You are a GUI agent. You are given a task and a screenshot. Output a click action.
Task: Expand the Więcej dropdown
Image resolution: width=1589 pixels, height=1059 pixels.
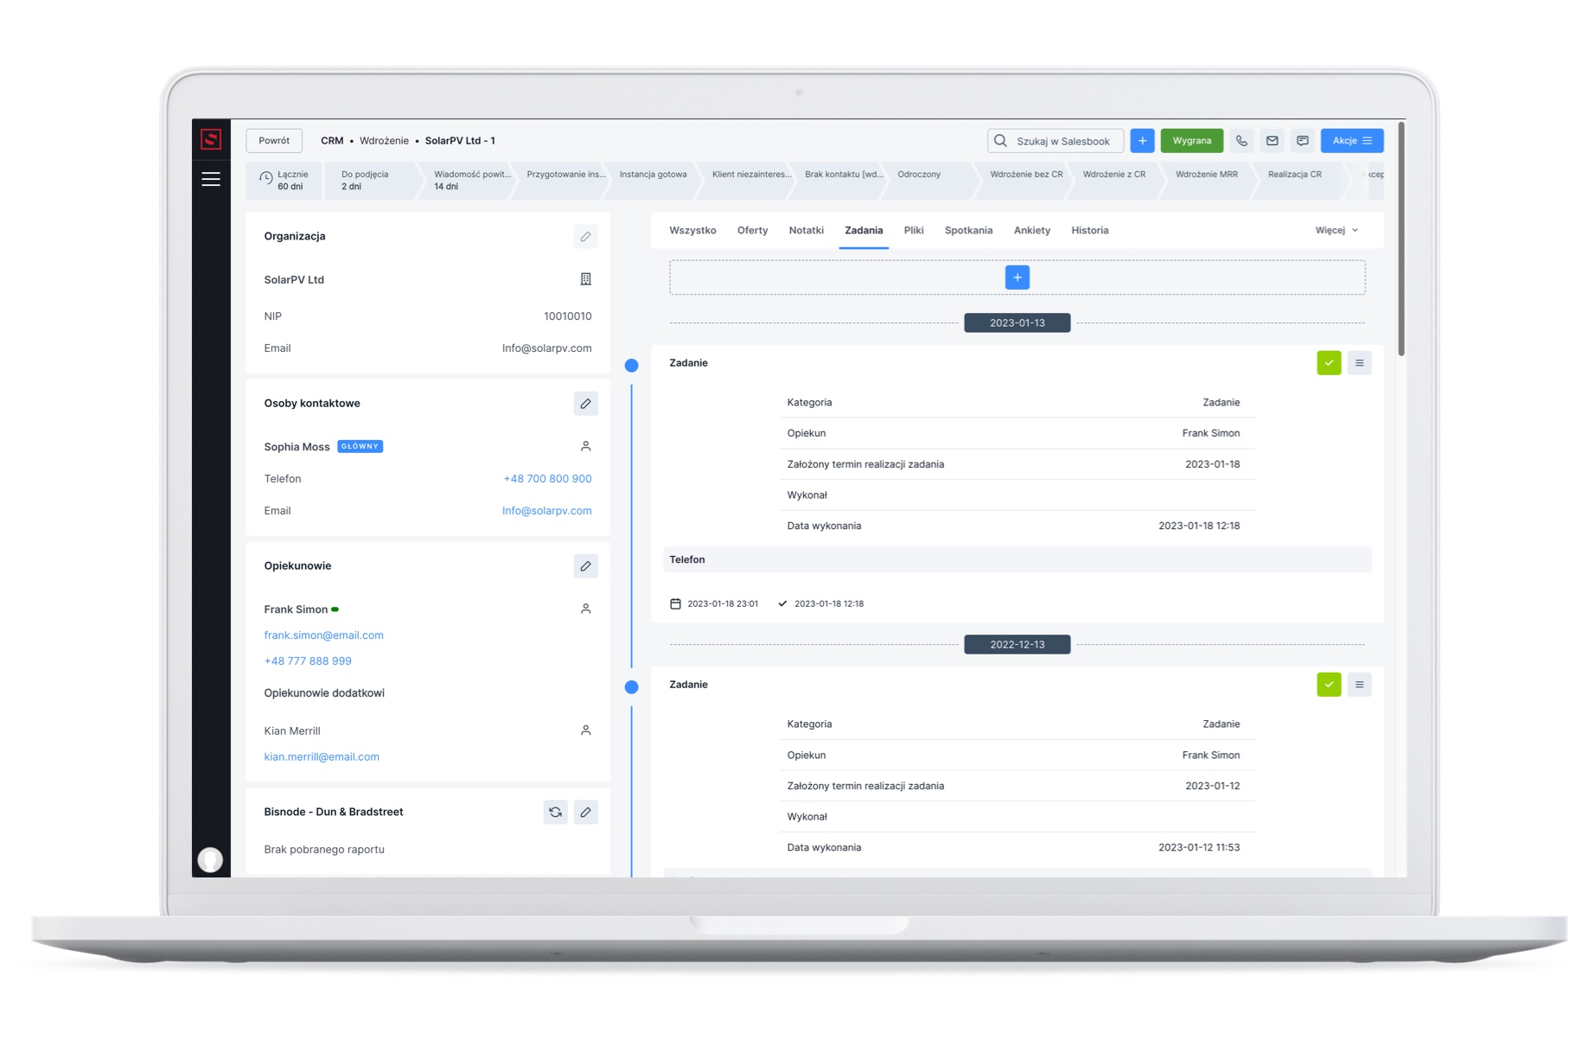click(x=1337, y=230)
